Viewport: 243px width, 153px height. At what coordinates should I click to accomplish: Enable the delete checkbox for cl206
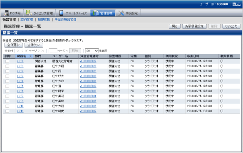point(7,91)
